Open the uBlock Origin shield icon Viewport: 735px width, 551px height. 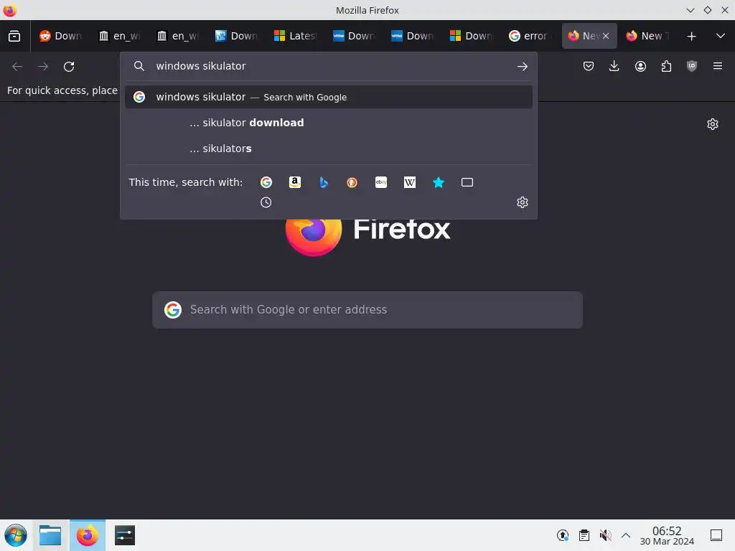point(692,67)
